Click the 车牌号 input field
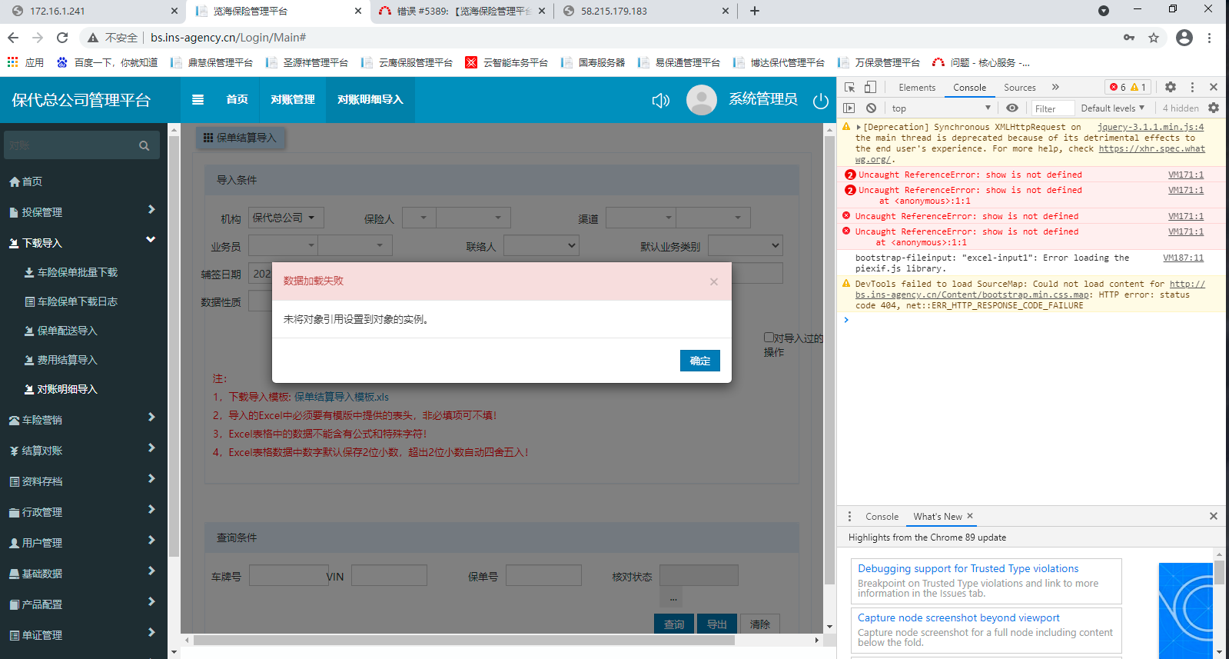The width and height of the screenshot is (1229, 659). [287, 575]
